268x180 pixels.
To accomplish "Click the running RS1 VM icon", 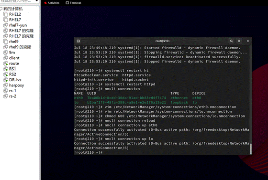I will pos(6,69).
